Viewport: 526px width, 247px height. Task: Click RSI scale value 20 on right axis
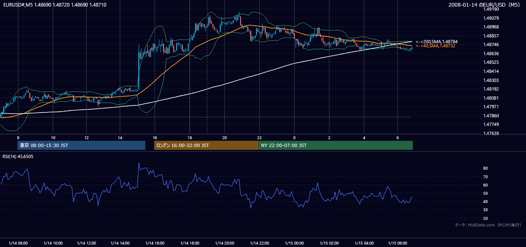(x=486, y=218)
